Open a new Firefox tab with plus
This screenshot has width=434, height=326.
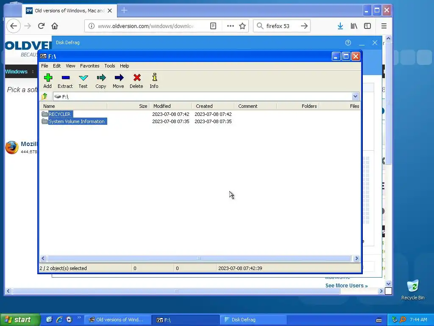[x=124, y=11]
